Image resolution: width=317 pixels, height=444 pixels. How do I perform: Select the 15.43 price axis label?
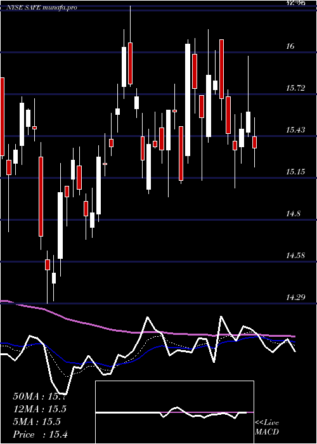(295, 130)
